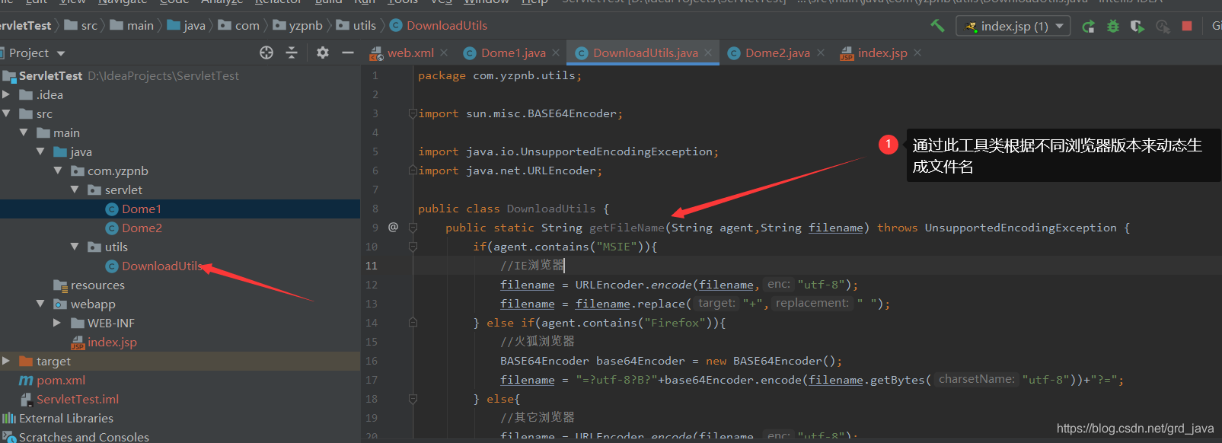Hide the Project panel via minus icon
Screen dimensions: 1222x443
tap(348, 53)
